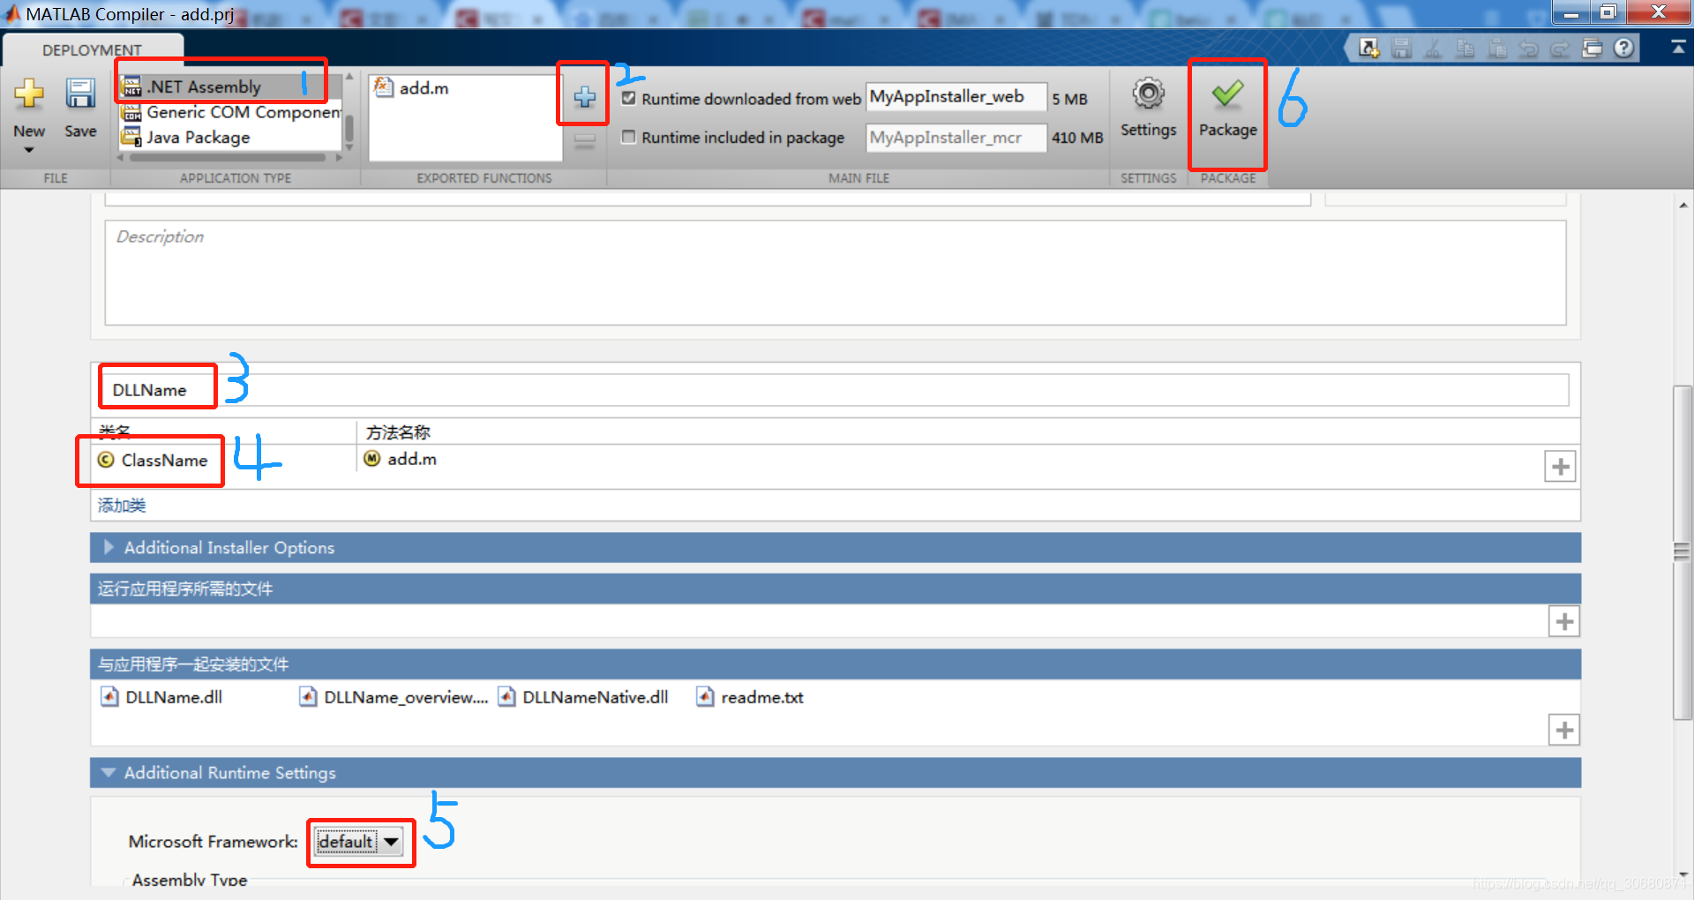Add method to ClassName with plus button

pos(1560,467)
